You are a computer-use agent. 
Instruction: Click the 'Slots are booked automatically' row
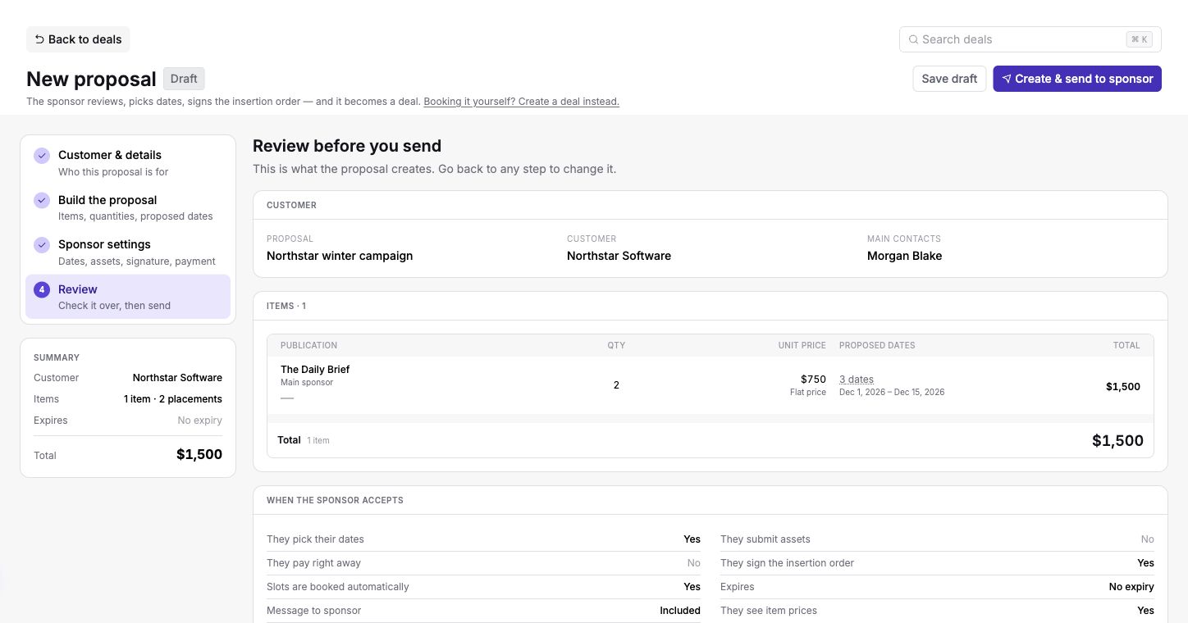(x=483, y=587)
